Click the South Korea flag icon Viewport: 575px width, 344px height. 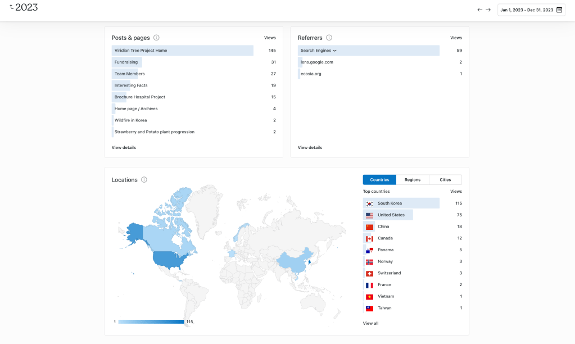(x=369, y=203)
